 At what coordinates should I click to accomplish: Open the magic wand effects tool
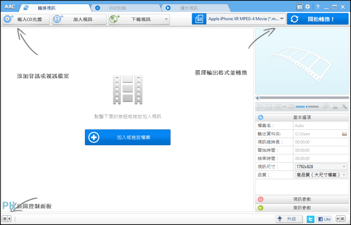click(344, 107)
